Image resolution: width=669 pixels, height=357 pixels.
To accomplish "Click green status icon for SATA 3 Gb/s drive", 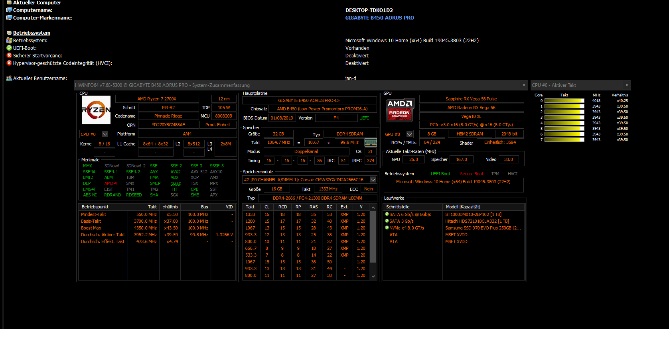I will click(x=387, y=221).
